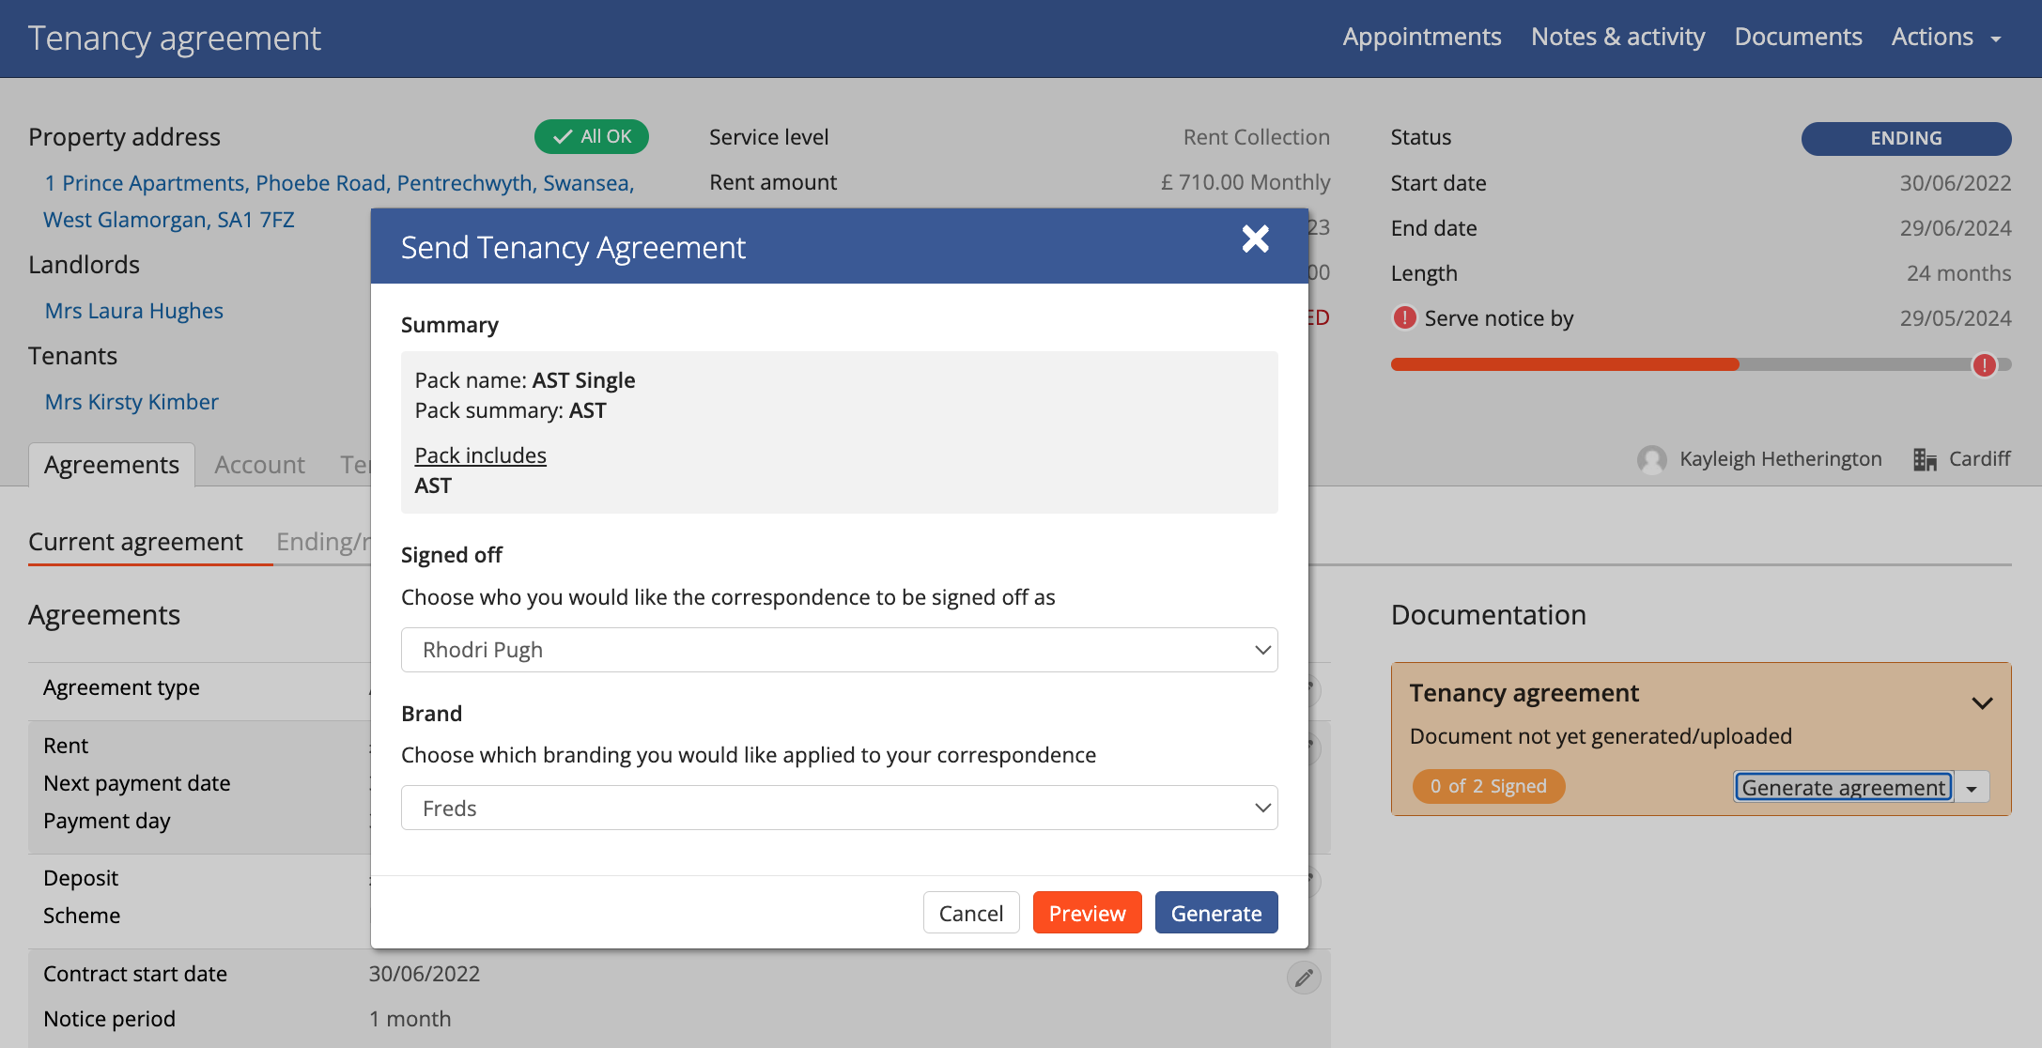Click the End date value 29/06/2024
Screen dimensions: 2042x1048
1955,228
